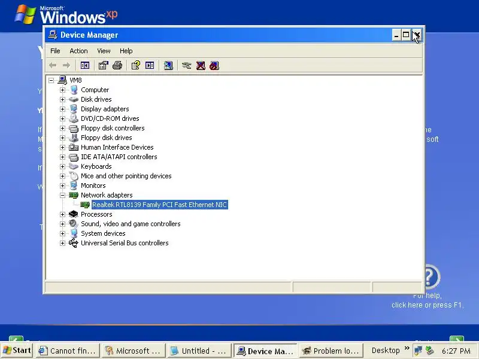Maximize the Device Manager window

[x=406, y=35]
